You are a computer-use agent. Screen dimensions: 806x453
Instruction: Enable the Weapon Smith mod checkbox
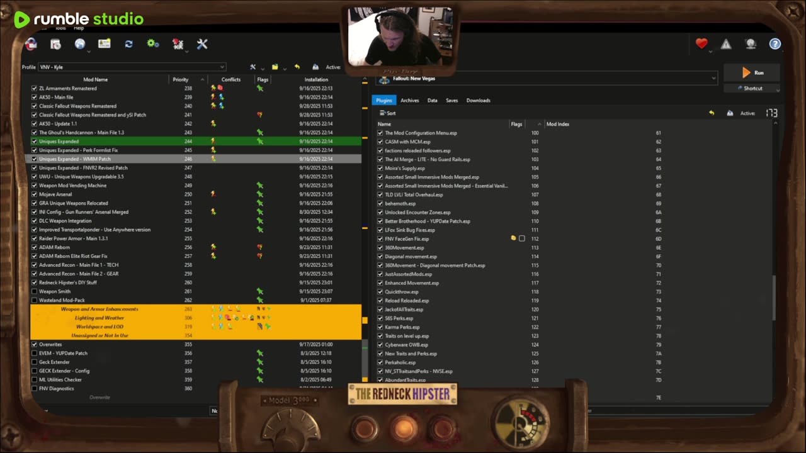[34, 291]
